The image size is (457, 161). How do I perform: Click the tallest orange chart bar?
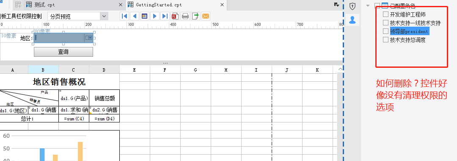[x=80, y=151]
